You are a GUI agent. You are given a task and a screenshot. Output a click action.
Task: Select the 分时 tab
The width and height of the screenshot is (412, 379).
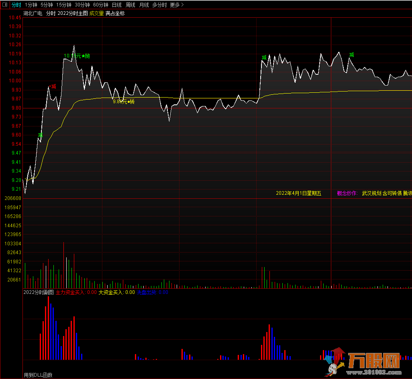(x=16, y=5)
